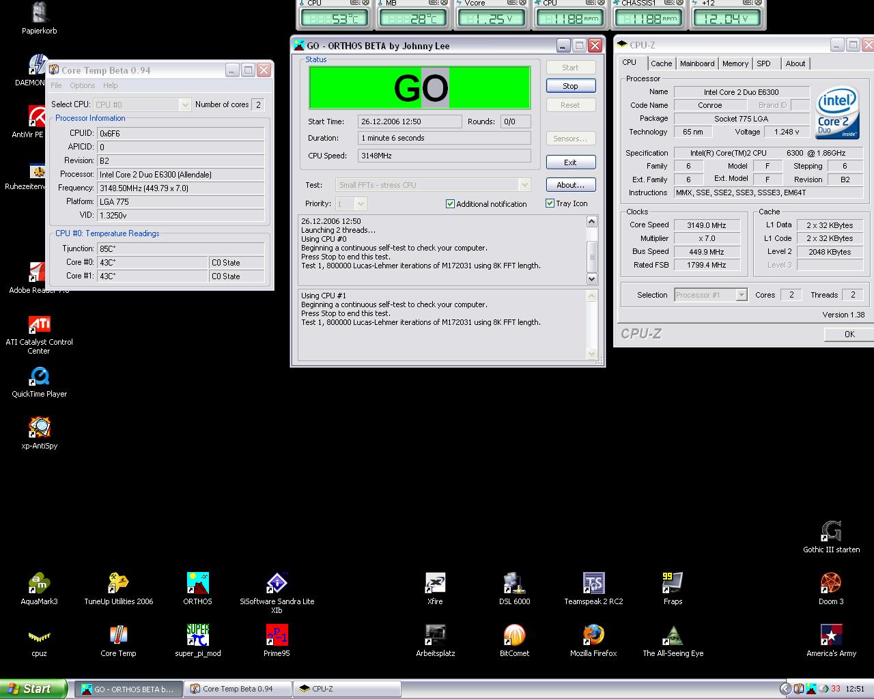The width and height of the screenshot is (874, 699).
Task: Click the green GO status banner in ORTHOS
Action: coord(420,87)
